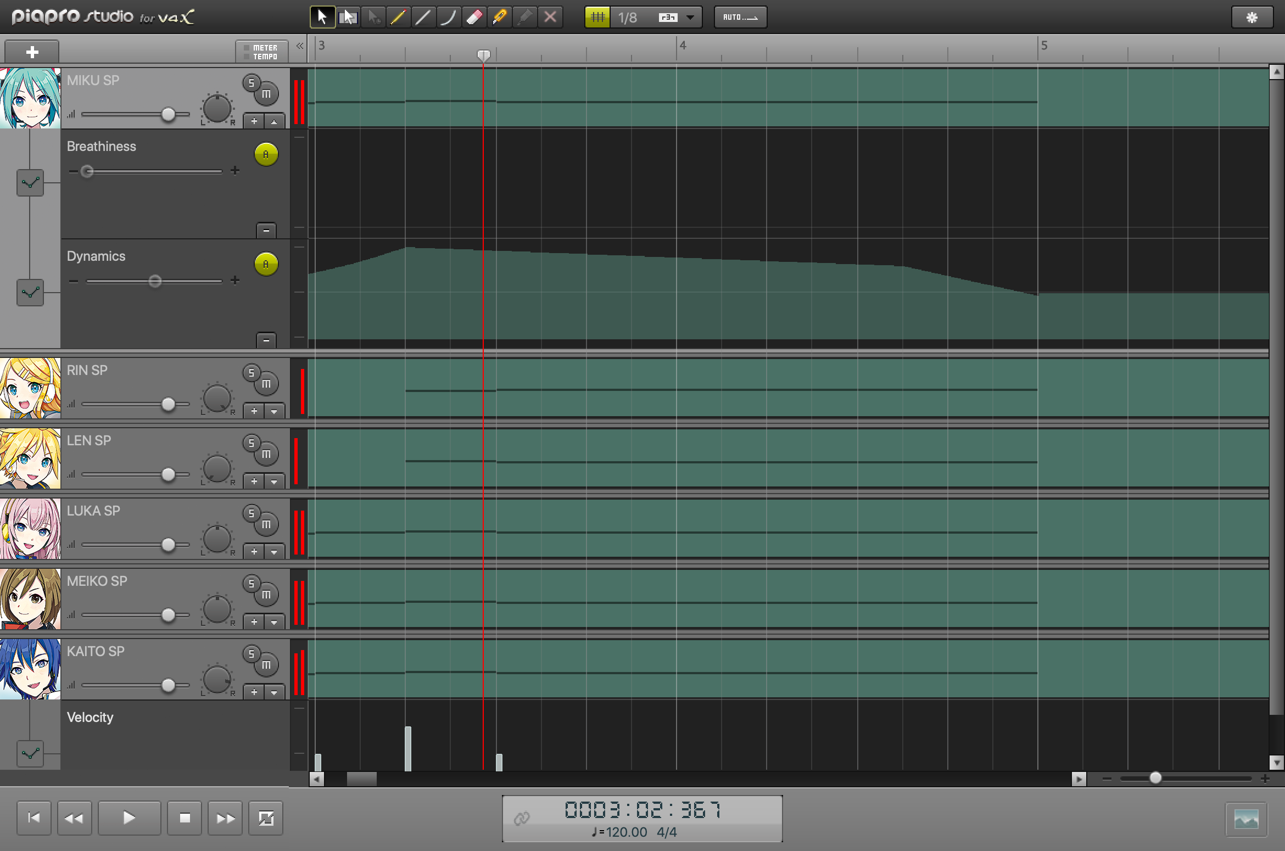Click the glue tool icon
The width and height of the screenshot is (1285, 851).
point(524,18)
